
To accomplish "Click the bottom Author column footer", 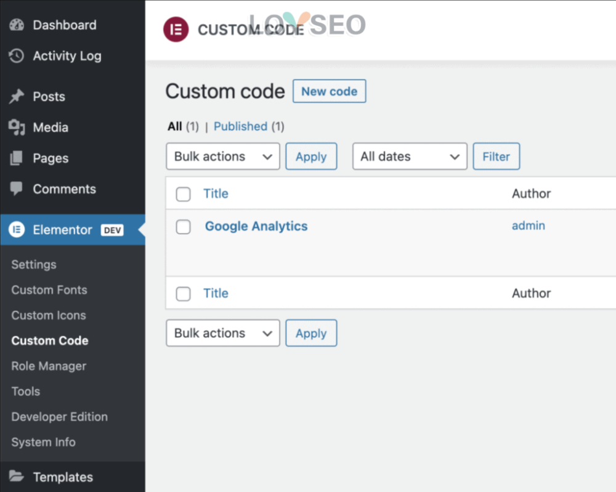I will pyautogui.click(x=531, y=293).
